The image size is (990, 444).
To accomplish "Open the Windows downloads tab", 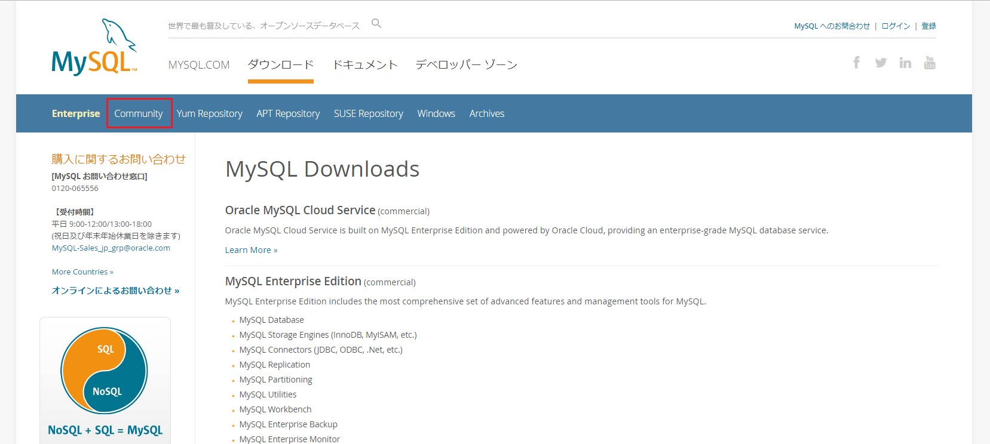I will (x=436, y=113).
